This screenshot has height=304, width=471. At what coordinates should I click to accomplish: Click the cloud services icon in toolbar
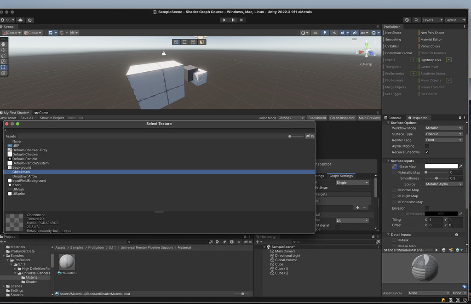[21, 20]
